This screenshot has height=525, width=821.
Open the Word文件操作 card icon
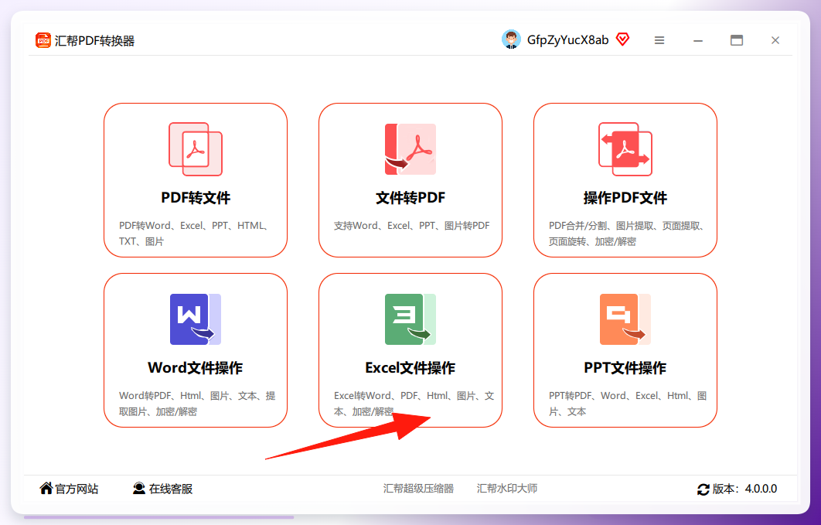pos(196,319)
